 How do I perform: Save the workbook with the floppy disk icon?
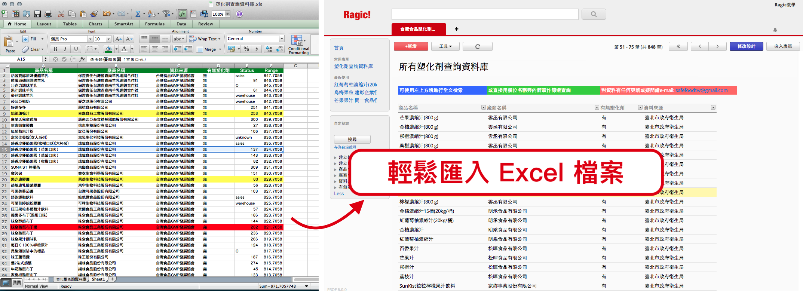37,14
